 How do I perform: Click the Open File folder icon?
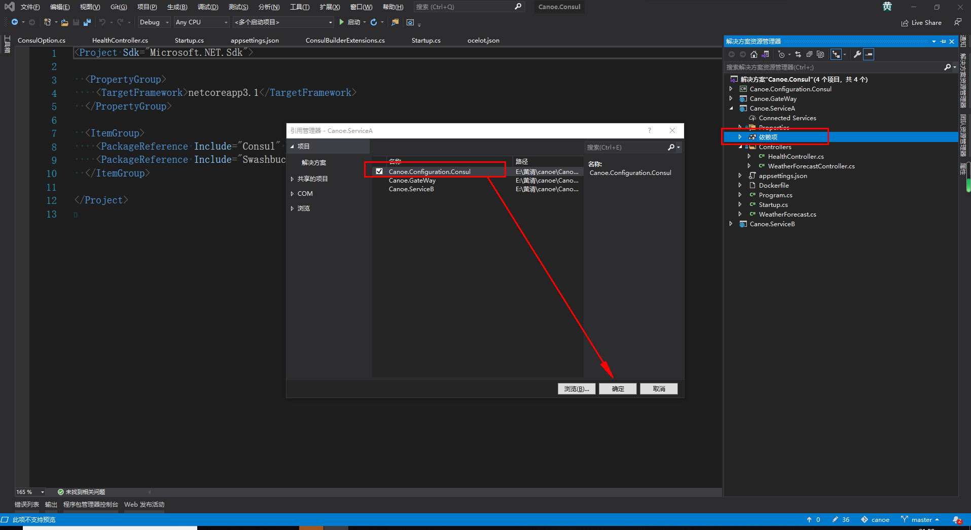[64, 22]
